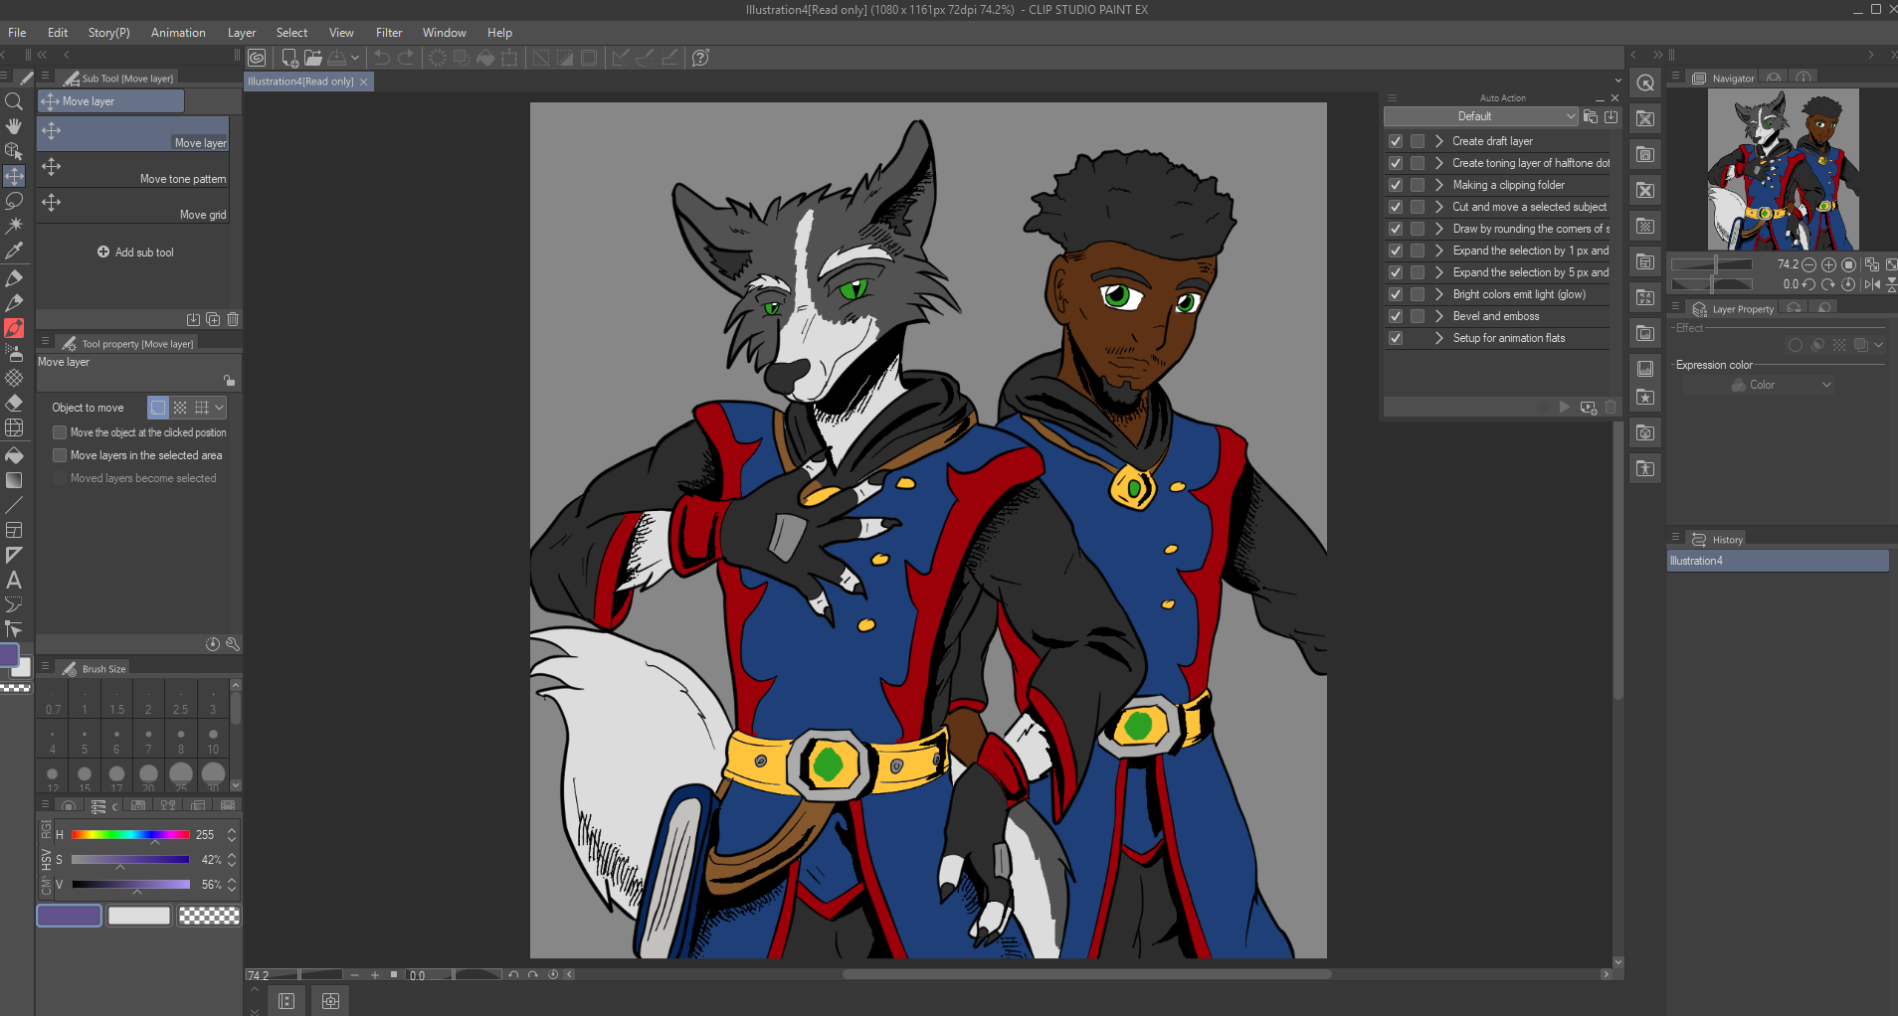
Task: Enable Move the object at clicked position
Action: pos(60,432)
